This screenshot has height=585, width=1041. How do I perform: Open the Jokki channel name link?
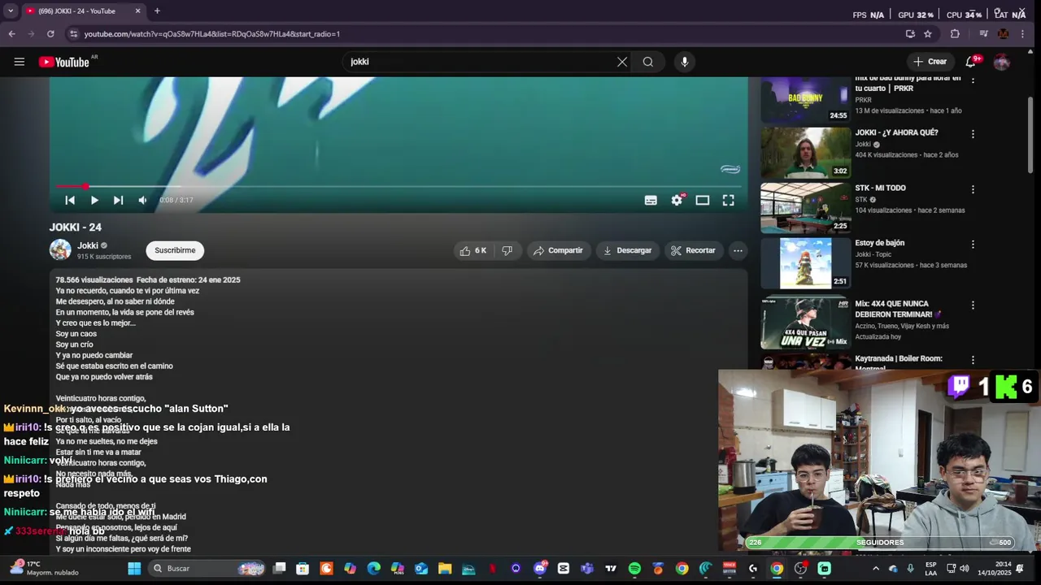[x=88, y=245]
